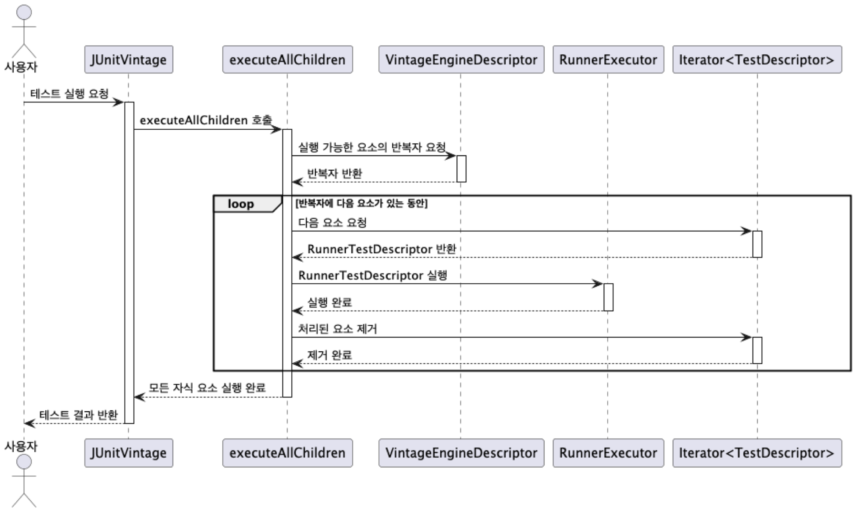855x512 pixels.
Task: Click the top VintageEngineDescriptor participant box
Action: click(461, 60)
